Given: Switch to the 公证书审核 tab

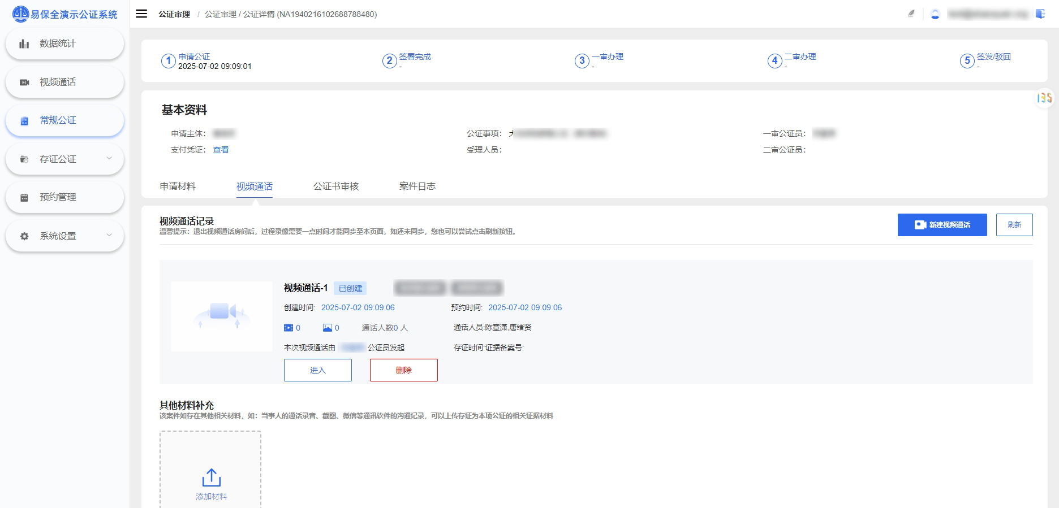Looking at the screenshot, I should point(336,186).
